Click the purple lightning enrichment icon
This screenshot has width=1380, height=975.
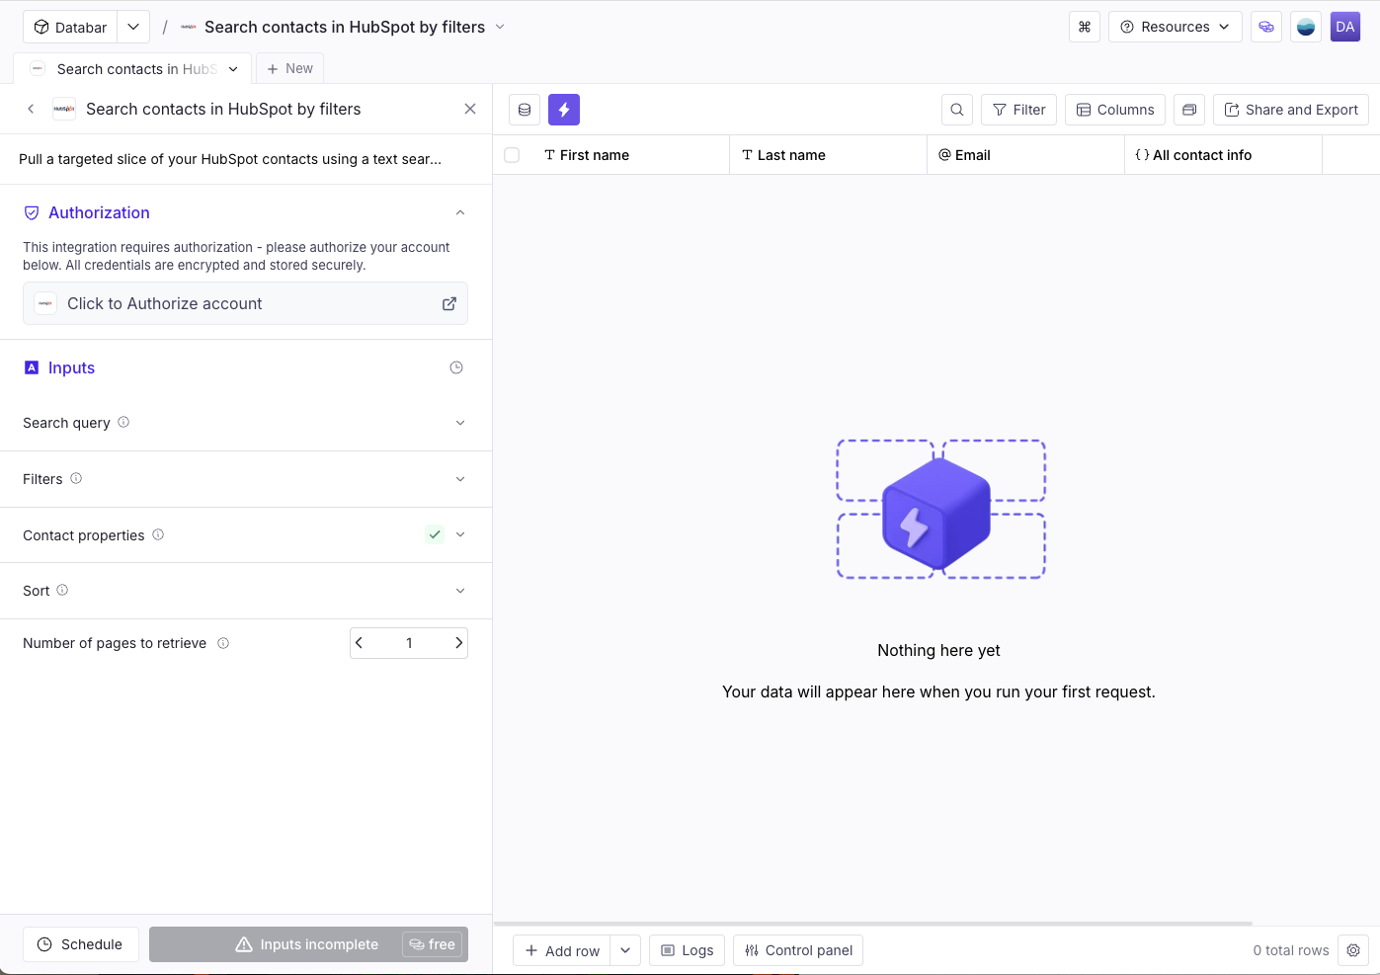pos(564,110)
